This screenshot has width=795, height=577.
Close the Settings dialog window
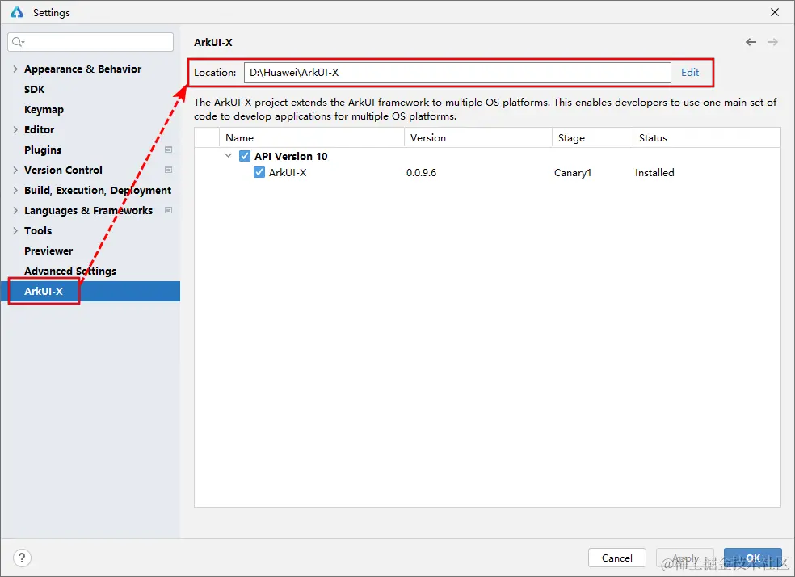pos(775,12)
